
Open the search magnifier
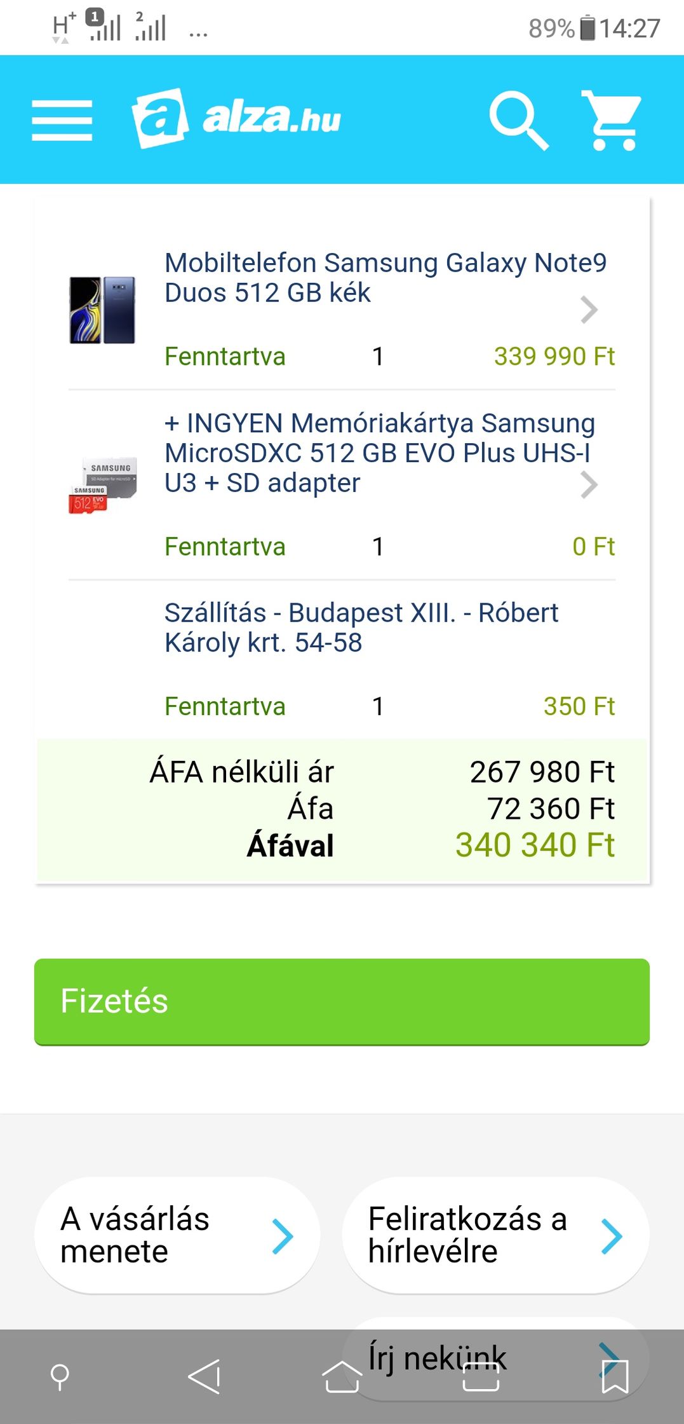pos(518,120)
